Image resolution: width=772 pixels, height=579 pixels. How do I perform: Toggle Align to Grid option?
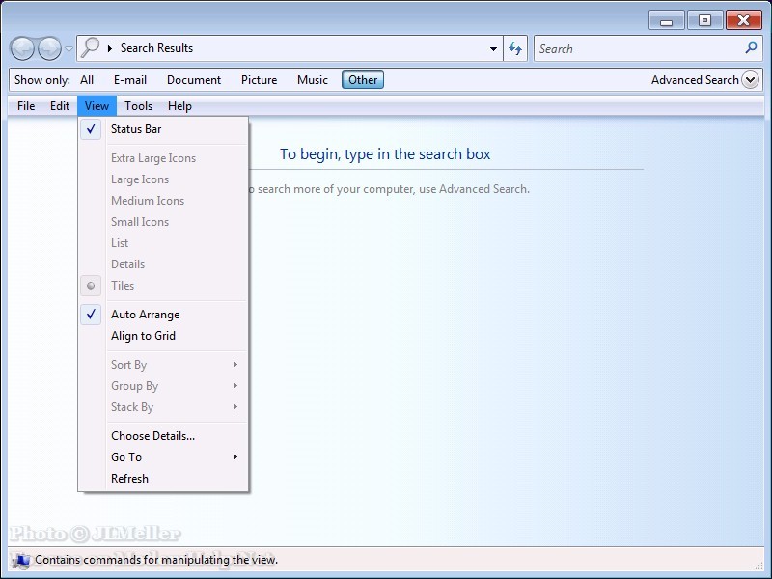click(x=163, y=335)
